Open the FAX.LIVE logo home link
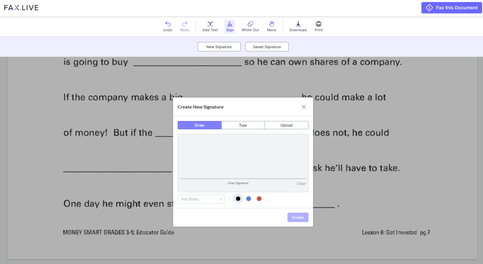The height and width of the screenshot is (264, 483). click(21, 8)
